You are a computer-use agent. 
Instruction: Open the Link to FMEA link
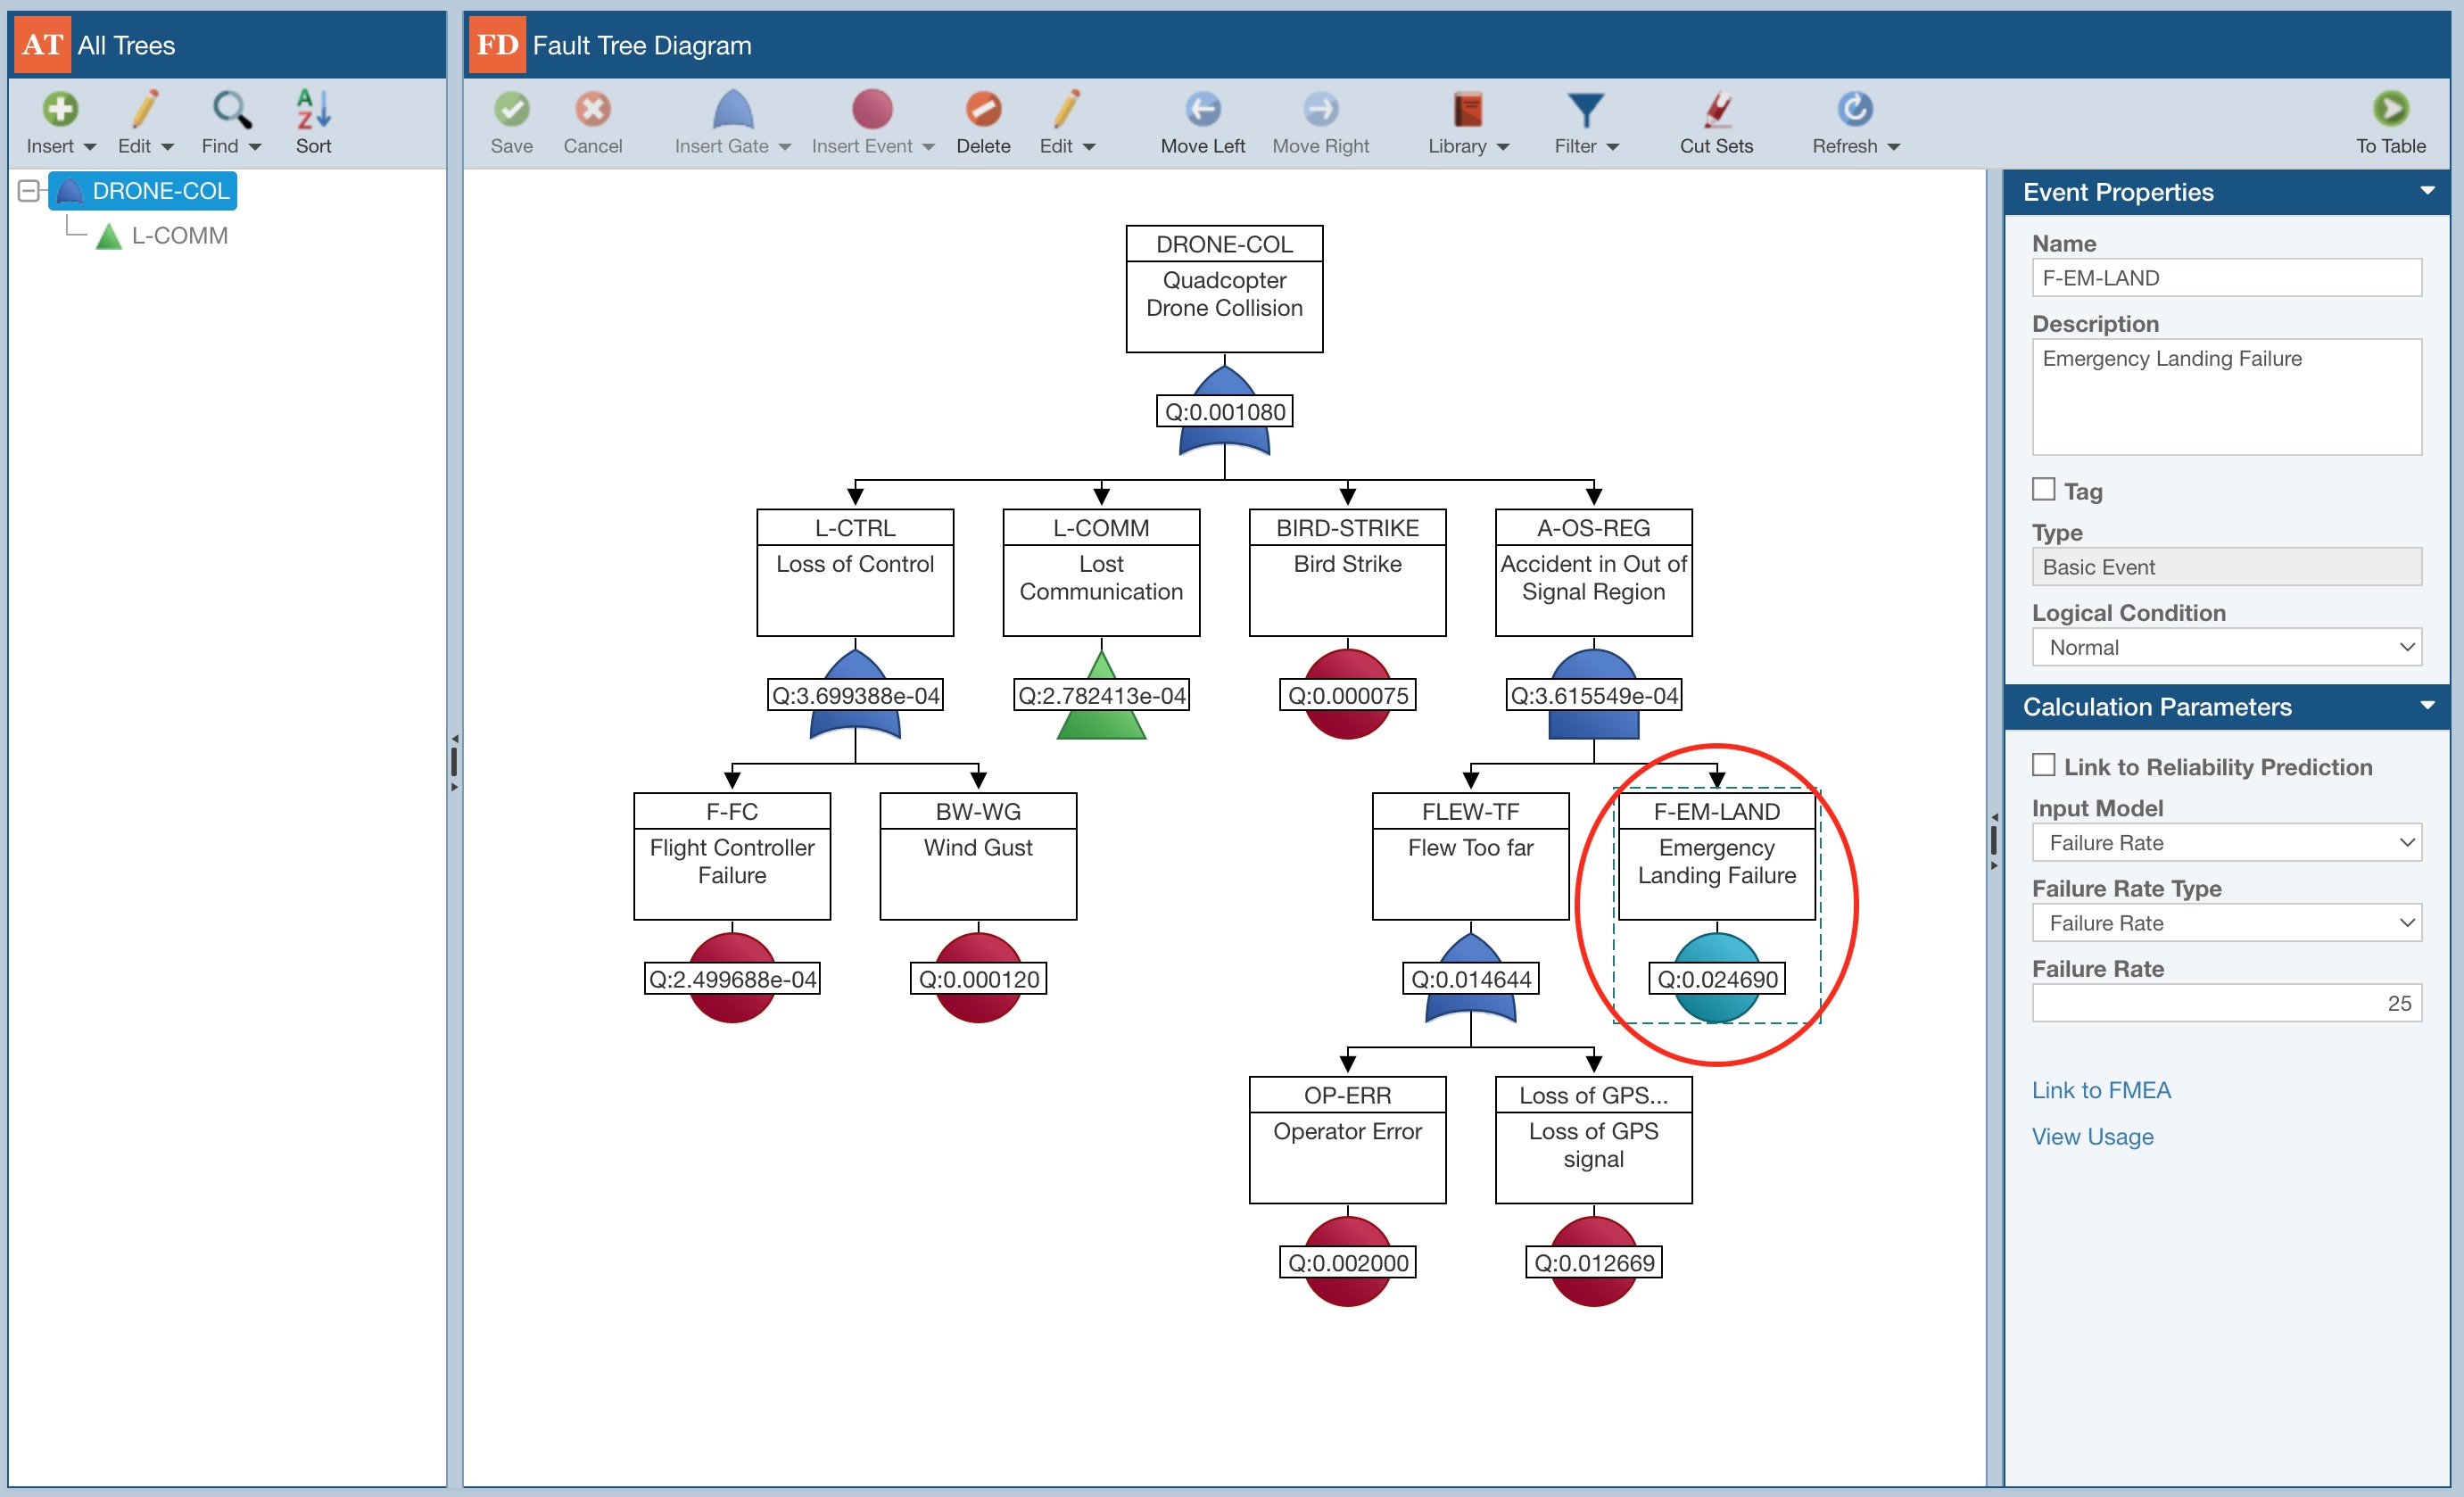point(2100,1090)
